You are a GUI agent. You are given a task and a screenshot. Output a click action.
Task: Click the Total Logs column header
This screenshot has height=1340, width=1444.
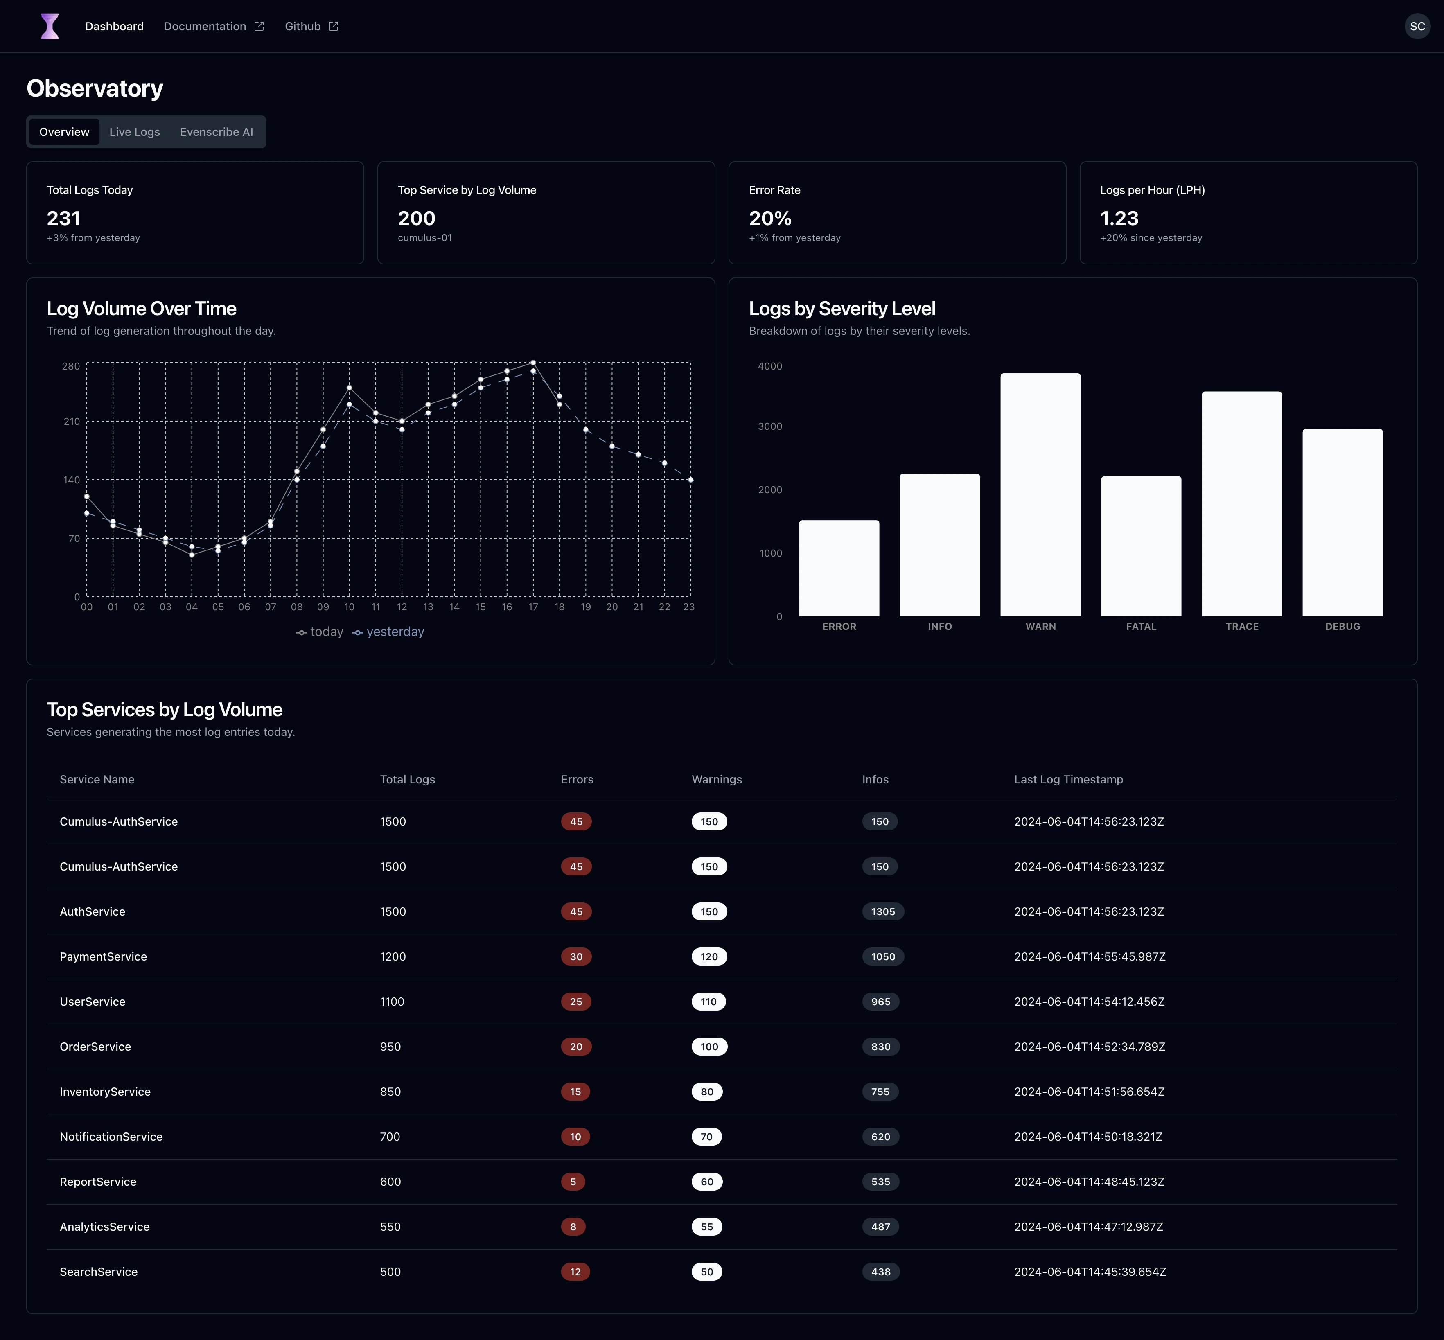pos(407,780)
